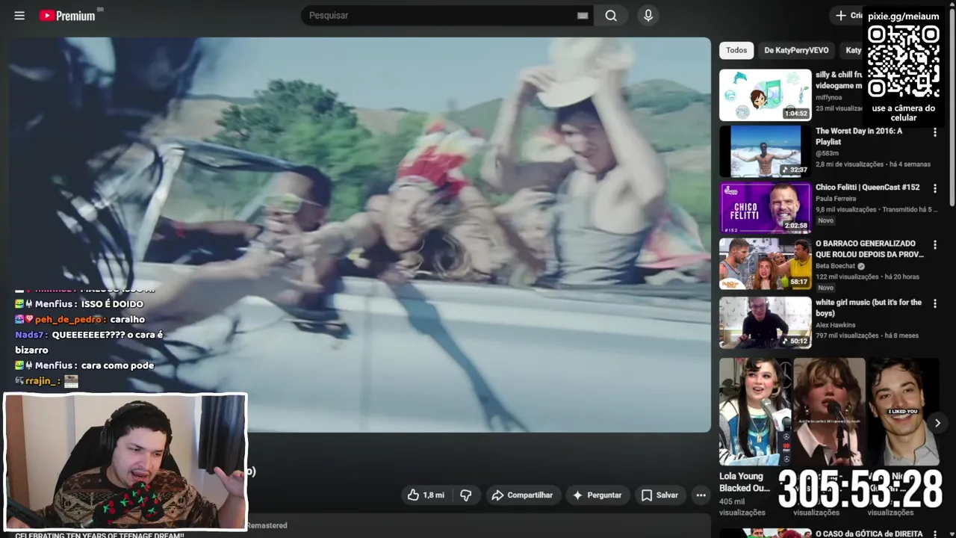Click the Compartilhar share button
This screenshot has width=956, height=538.
point(523,495)
